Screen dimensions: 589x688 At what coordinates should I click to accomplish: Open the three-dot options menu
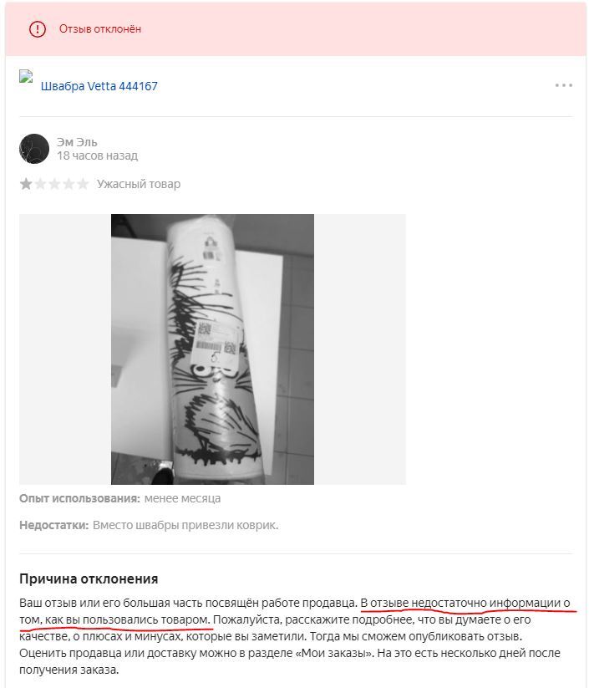point(564,85)
